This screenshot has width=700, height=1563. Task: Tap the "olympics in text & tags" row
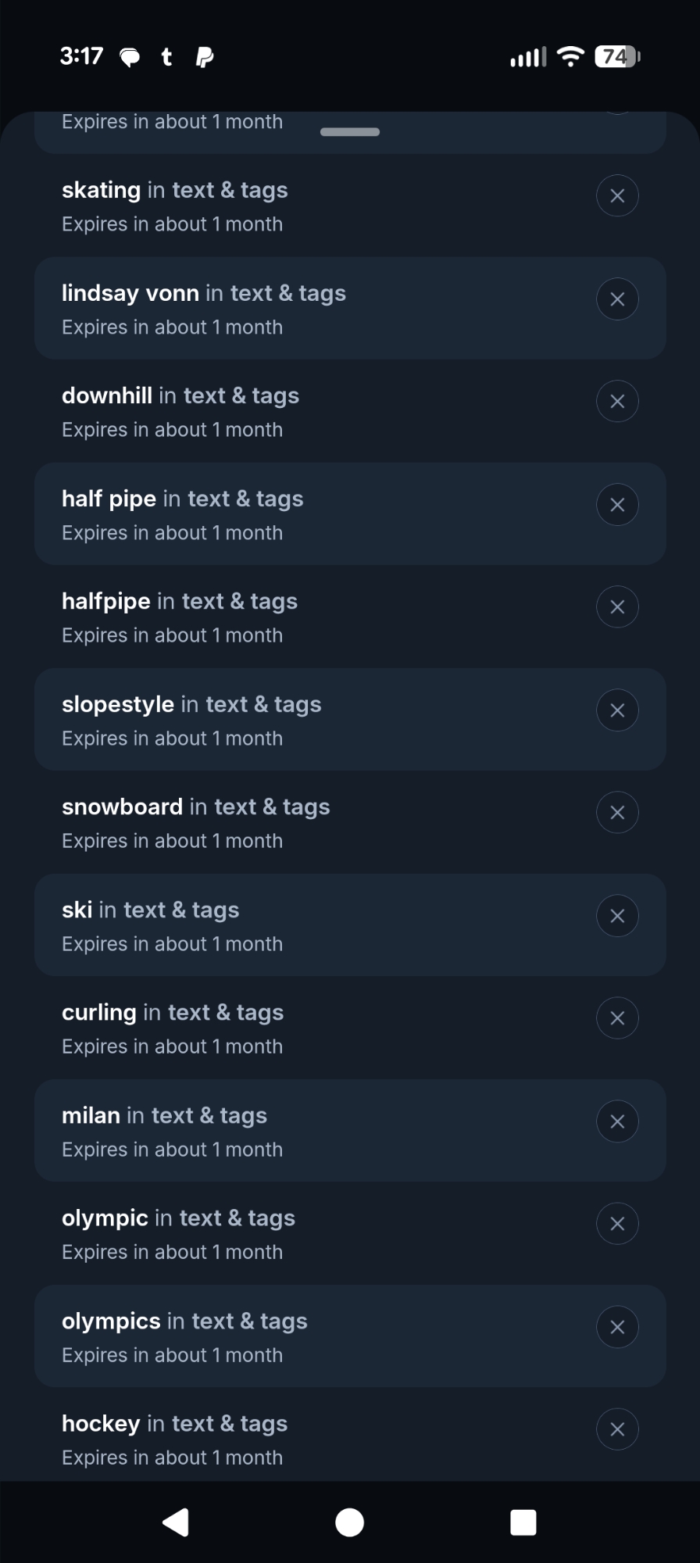(312, 1336)
